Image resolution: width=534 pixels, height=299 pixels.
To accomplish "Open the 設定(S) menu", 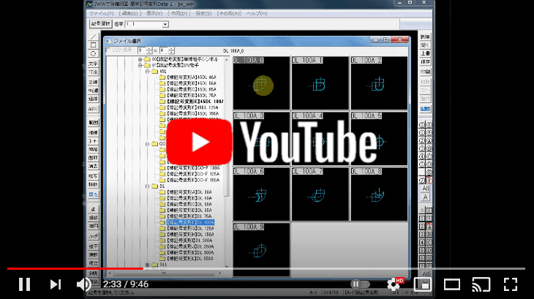I will (x=203, y=14).
